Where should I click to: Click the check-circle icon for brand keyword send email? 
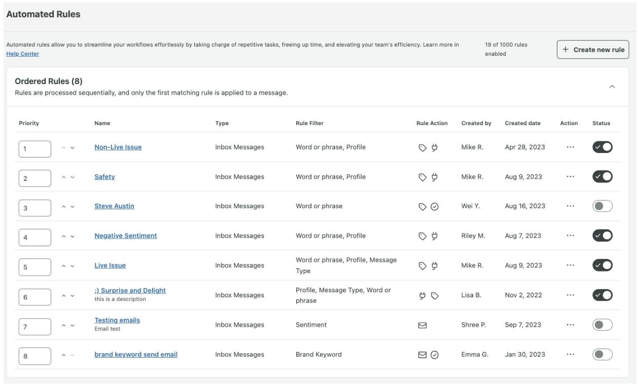(x=435, y=355)
